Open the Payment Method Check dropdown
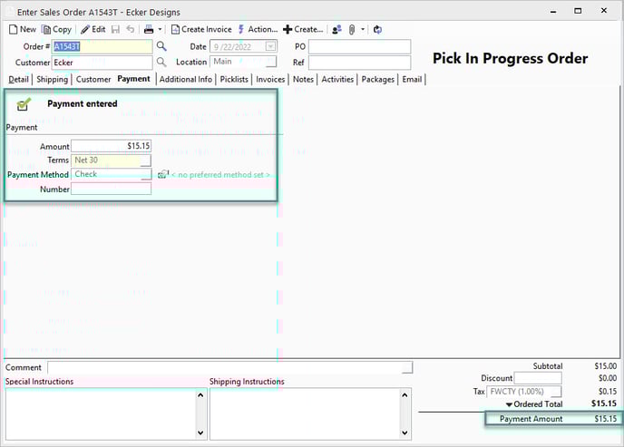624x447 pixels. pyautogui.click(x=146, y=174)
